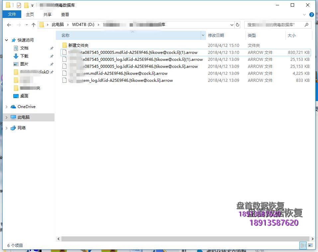Collapse the 快速访问 tree node
The image size is (318, 252).
(x=7, y=40)
